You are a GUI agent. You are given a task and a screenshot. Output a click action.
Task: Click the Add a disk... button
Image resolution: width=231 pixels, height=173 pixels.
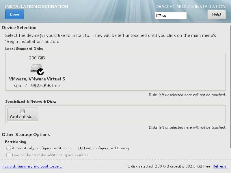click(23, 114)
